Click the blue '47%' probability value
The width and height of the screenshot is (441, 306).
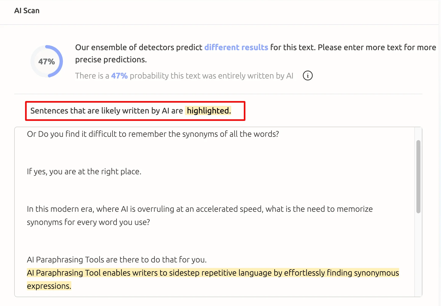(119, 75)
